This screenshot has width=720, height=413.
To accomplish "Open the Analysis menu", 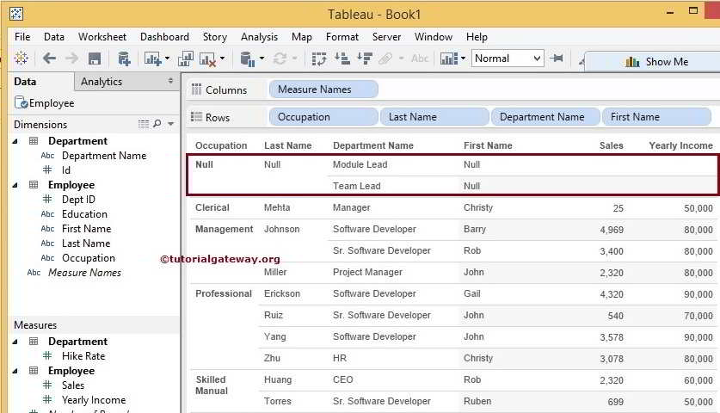I will point(259,37).
